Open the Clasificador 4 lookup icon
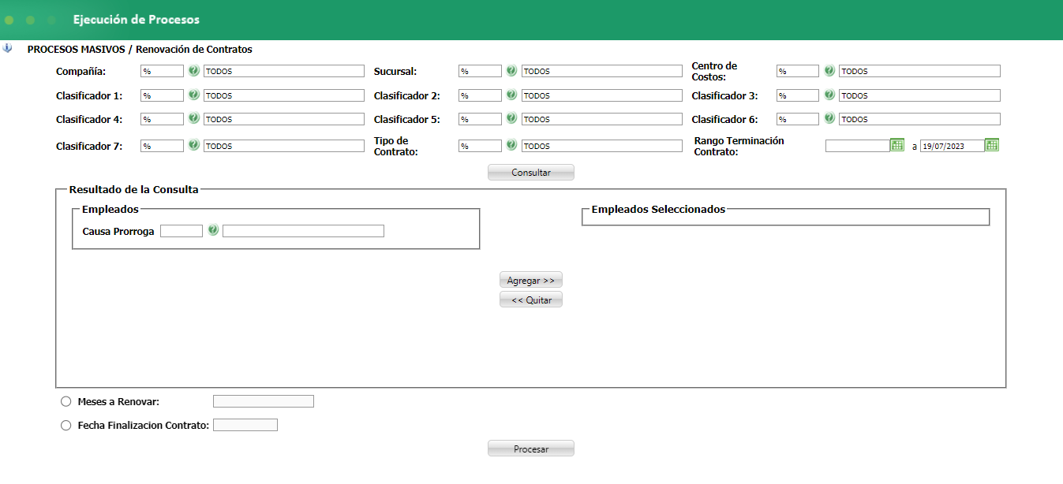The height and width of the screenshot is (484, 1063). (194, 119)
